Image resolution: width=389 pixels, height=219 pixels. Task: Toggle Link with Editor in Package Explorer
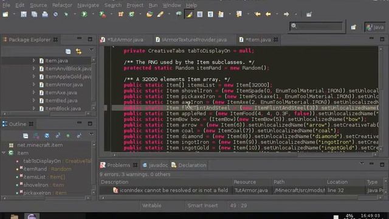[x=78, y=51]
